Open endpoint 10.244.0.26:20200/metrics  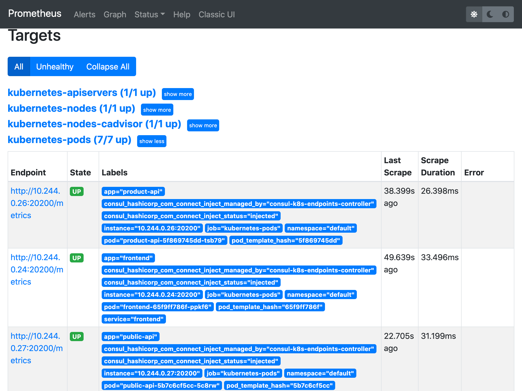[37, 203]
